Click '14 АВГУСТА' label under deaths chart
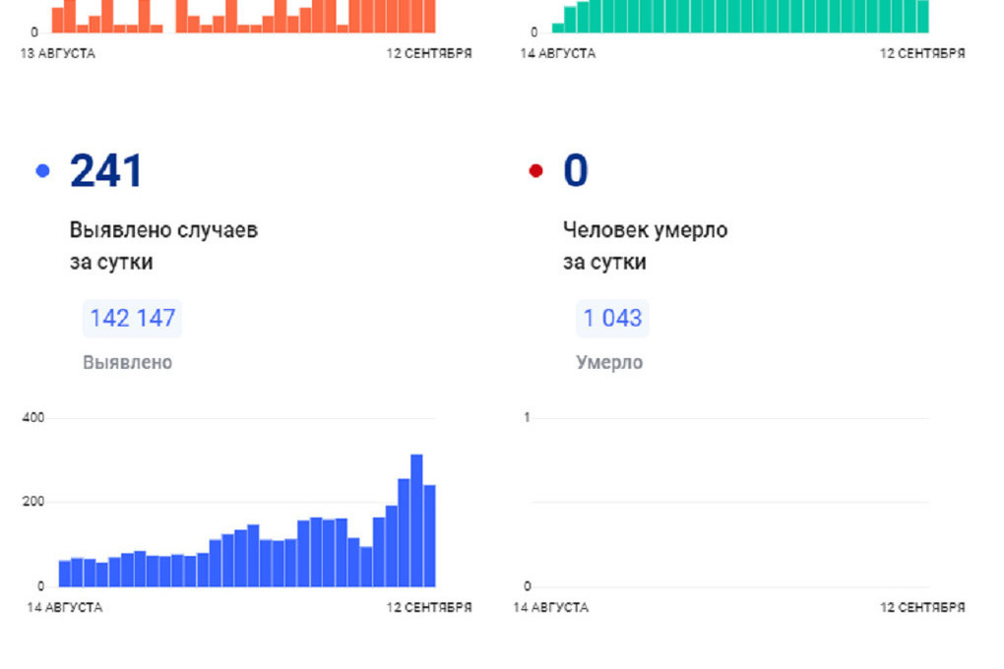The height and width of the screenshot is (669, 1004). (550, 607)
